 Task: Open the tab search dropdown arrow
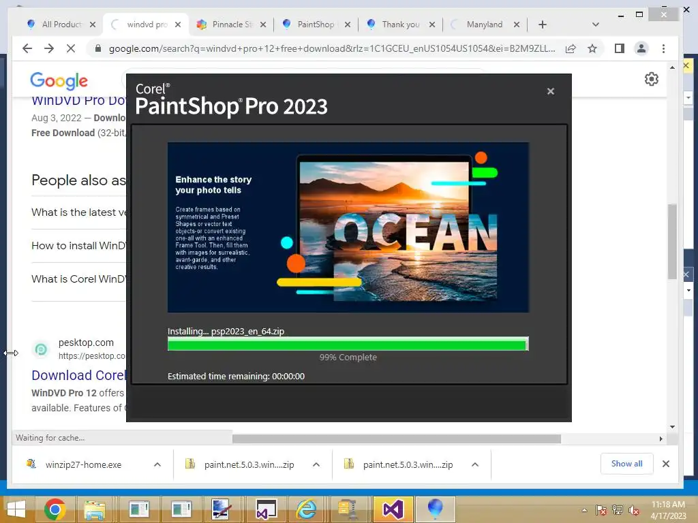click(x=596, y=25)
